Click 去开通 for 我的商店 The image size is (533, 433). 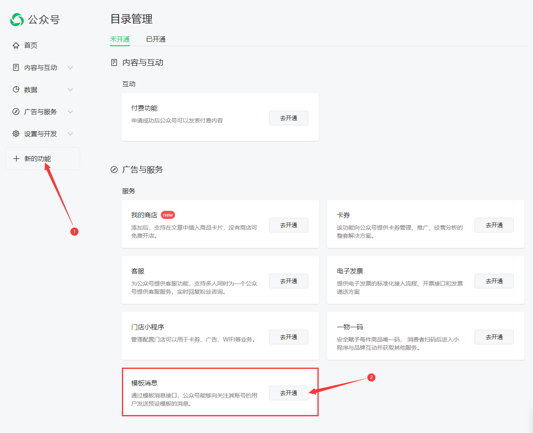pyautogui.click(x=289, y=225)
